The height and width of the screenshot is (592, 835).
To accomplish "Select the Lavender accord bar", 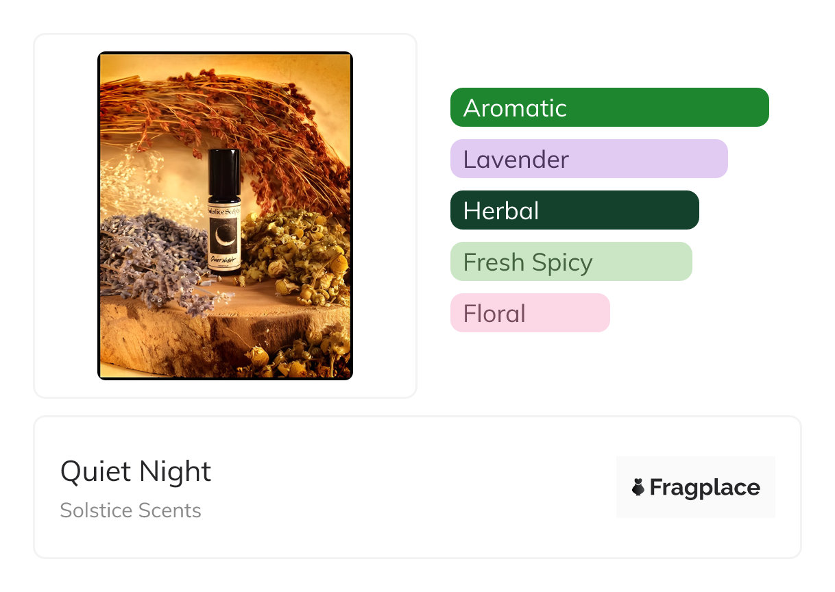I will (588, 159).
